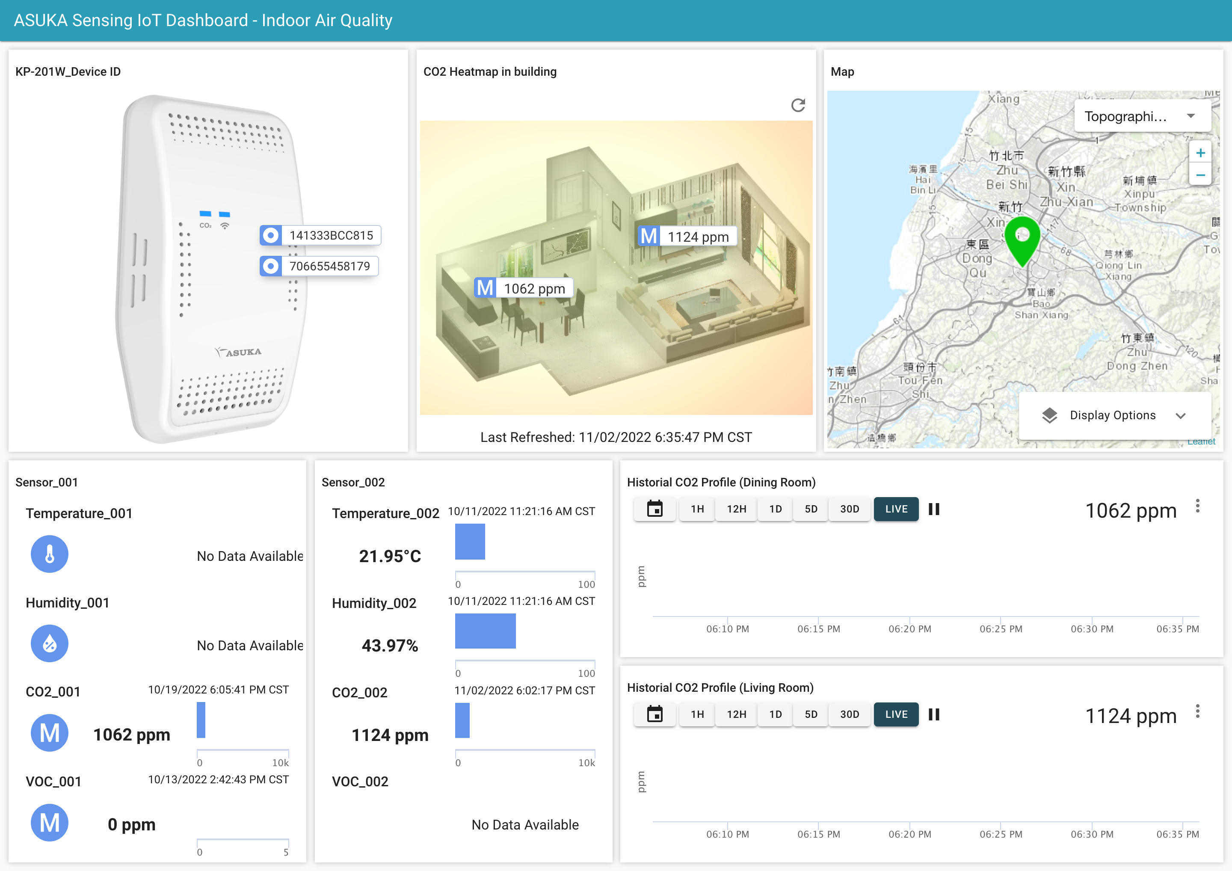Open calendar picker for Dining Room chart

click(654, 509)
